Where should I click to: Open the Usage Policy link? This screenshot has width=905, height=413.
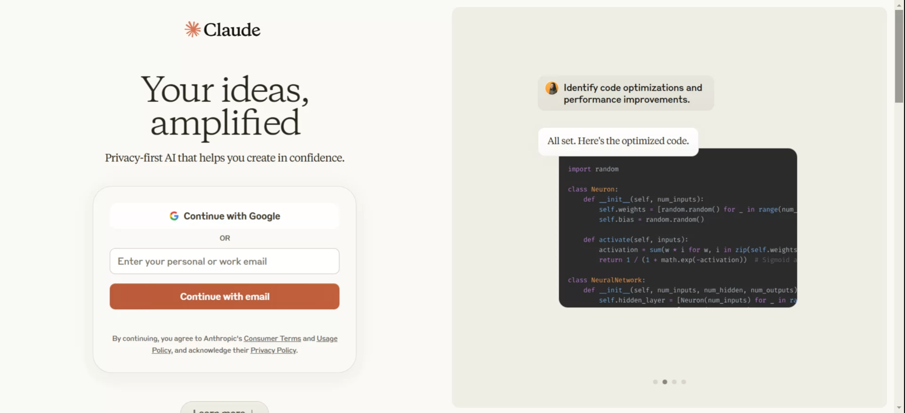click(x=327, y=339)
